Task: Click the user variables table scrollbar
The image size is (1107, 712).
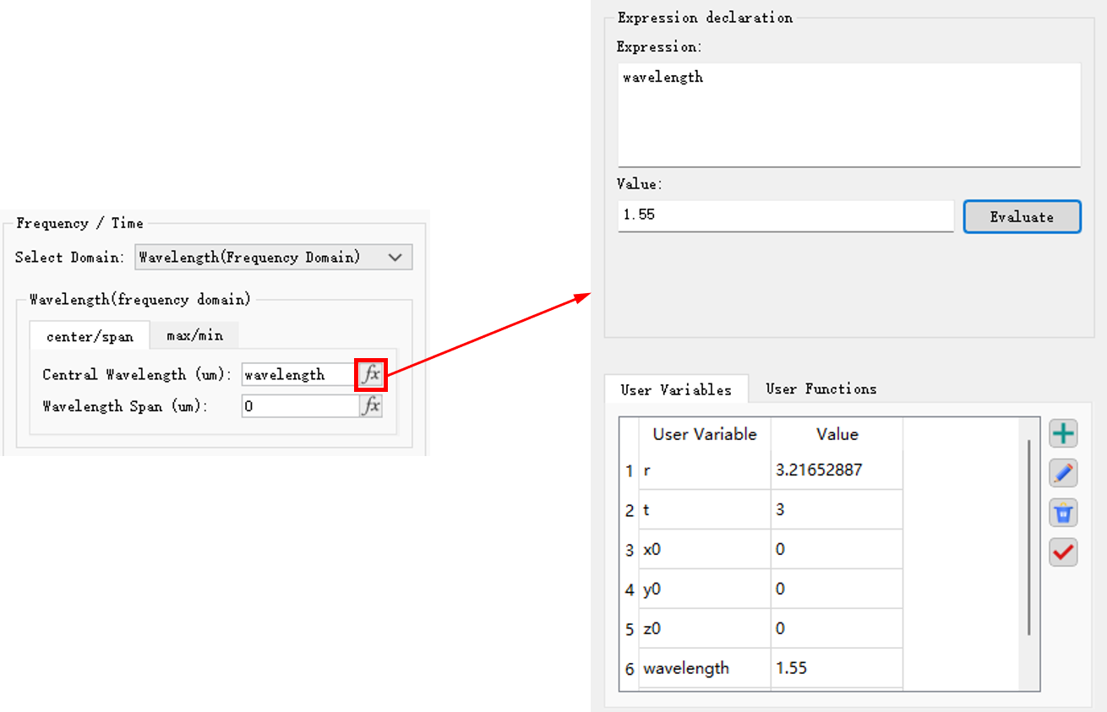Action: coord(1028,537)
